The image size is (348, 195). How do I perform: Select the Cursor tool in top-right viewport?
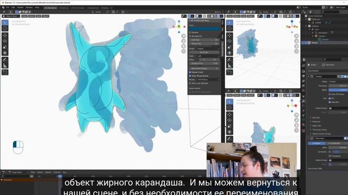pyautogui.click(x=229, y=29)
